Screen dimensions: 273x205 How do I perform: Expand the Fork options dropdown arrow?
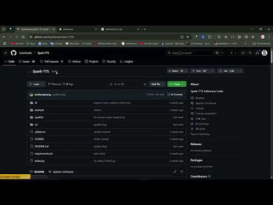[x=212, y=71]
